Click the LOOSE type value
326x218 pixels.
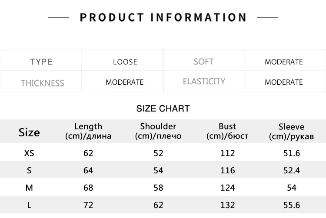(125, 62)
